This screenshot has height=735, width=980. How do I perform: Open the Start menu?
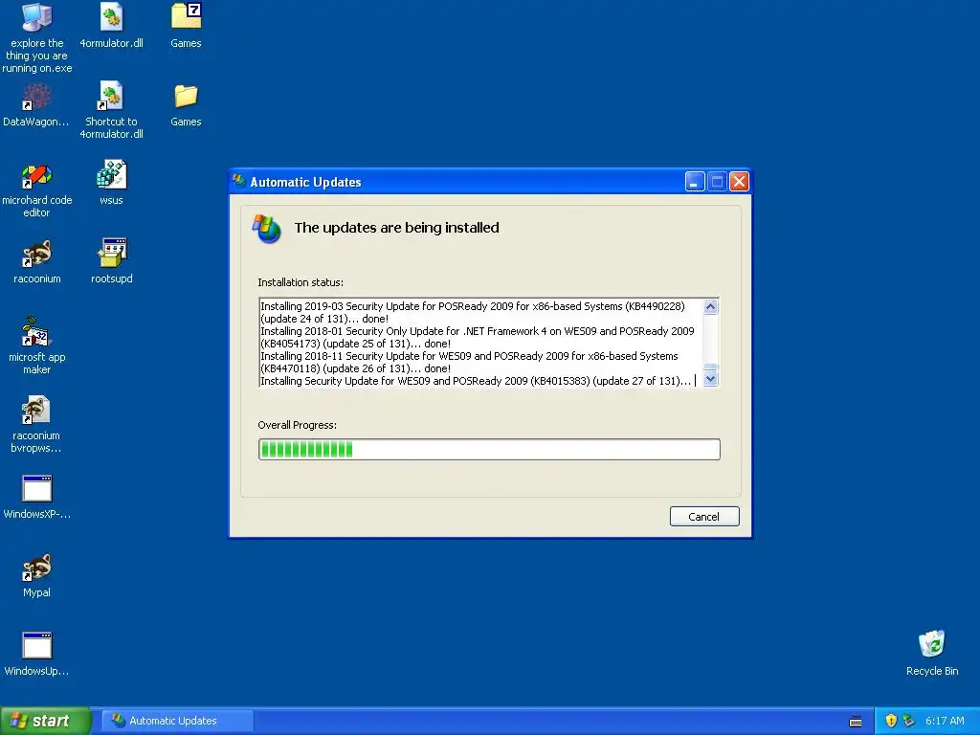(x=45, y=721)
